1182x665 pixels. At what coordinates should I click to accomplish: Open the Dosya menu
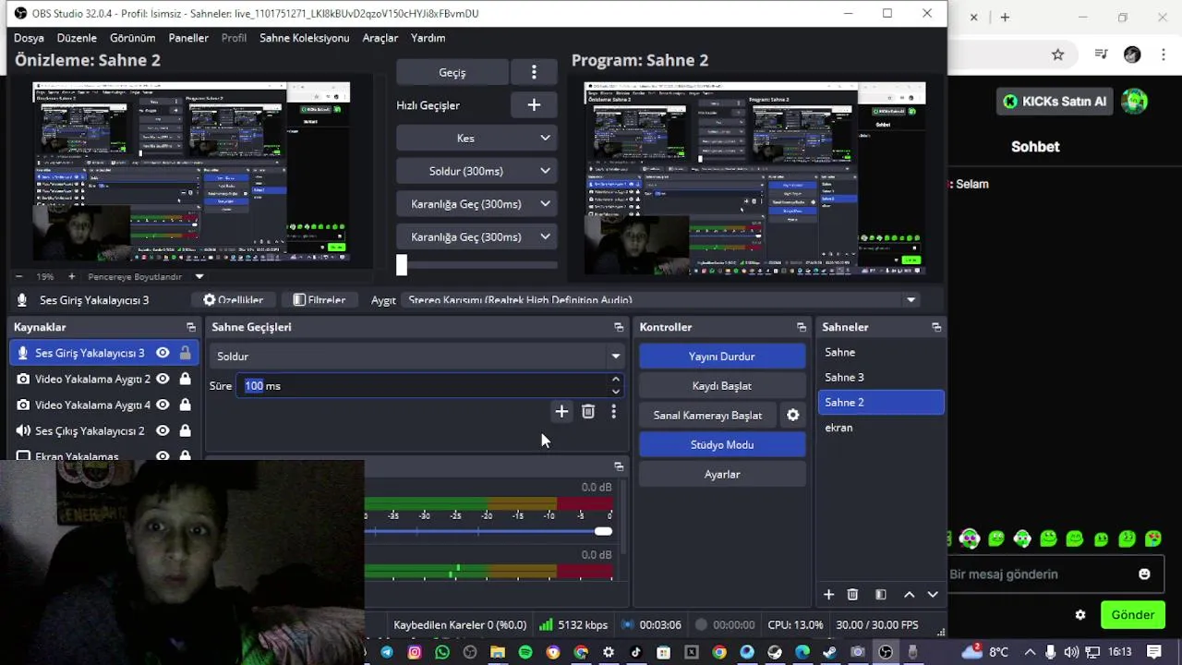pos(29,38)
